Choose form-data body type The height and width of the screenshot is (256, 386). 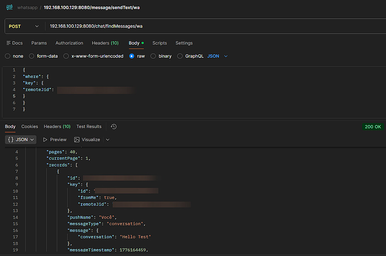pos(32,56)
